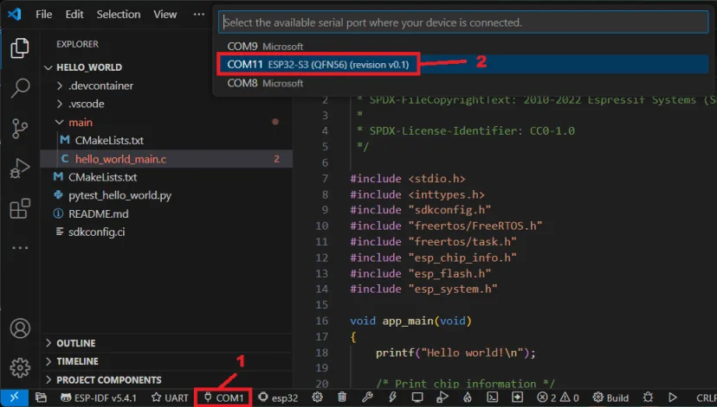Open the ESP-IDF terminal icon in status bar

tap(492, 397)
